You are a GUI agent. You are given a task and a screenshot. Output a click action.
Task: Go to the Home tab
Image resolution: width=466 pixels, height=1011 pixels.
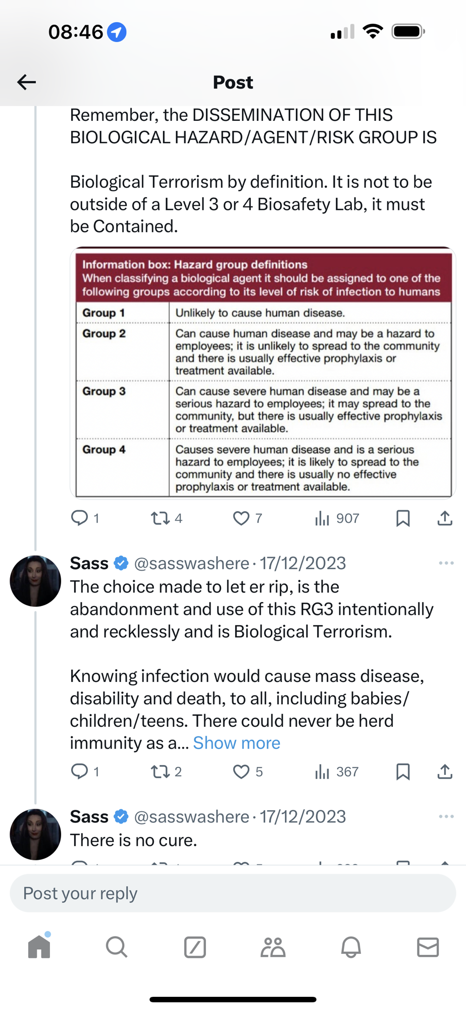coord(39,947)
